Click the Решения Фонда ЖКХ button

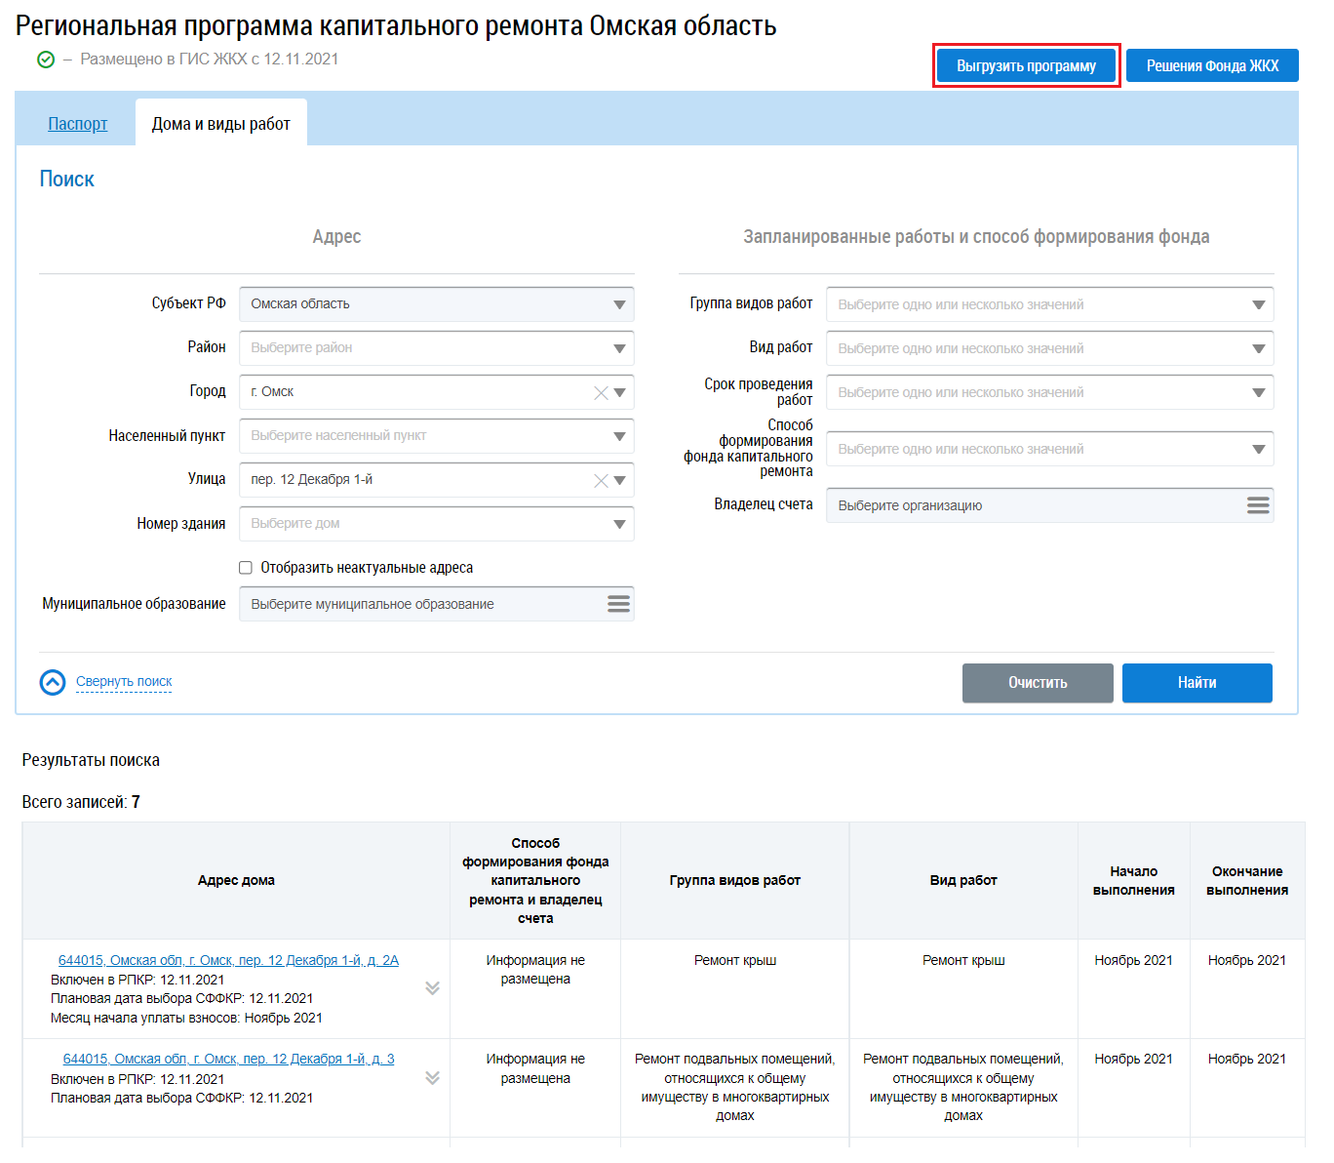pyautogui.click(x=1212, y=65)
